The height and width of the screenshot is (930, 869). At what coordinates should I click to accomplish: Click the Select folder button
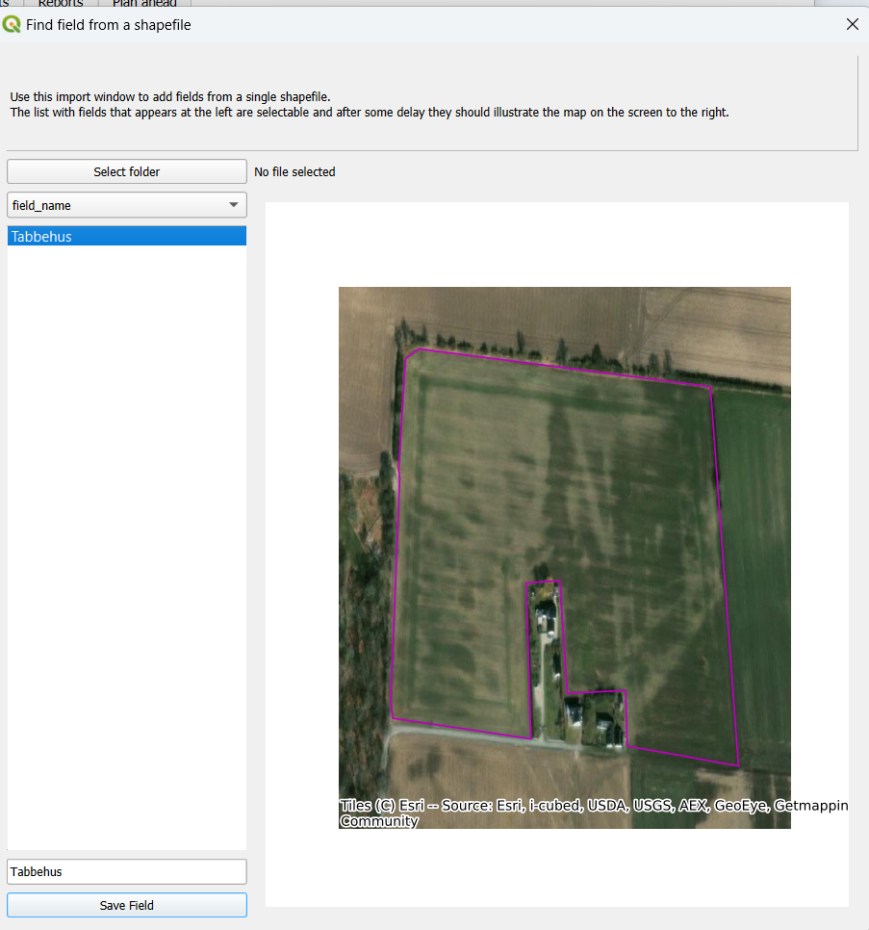[127, 171]
